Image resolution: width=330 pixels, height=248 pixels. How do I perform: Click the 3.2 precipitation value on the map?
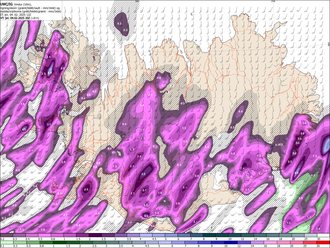[x=294, y=153]
